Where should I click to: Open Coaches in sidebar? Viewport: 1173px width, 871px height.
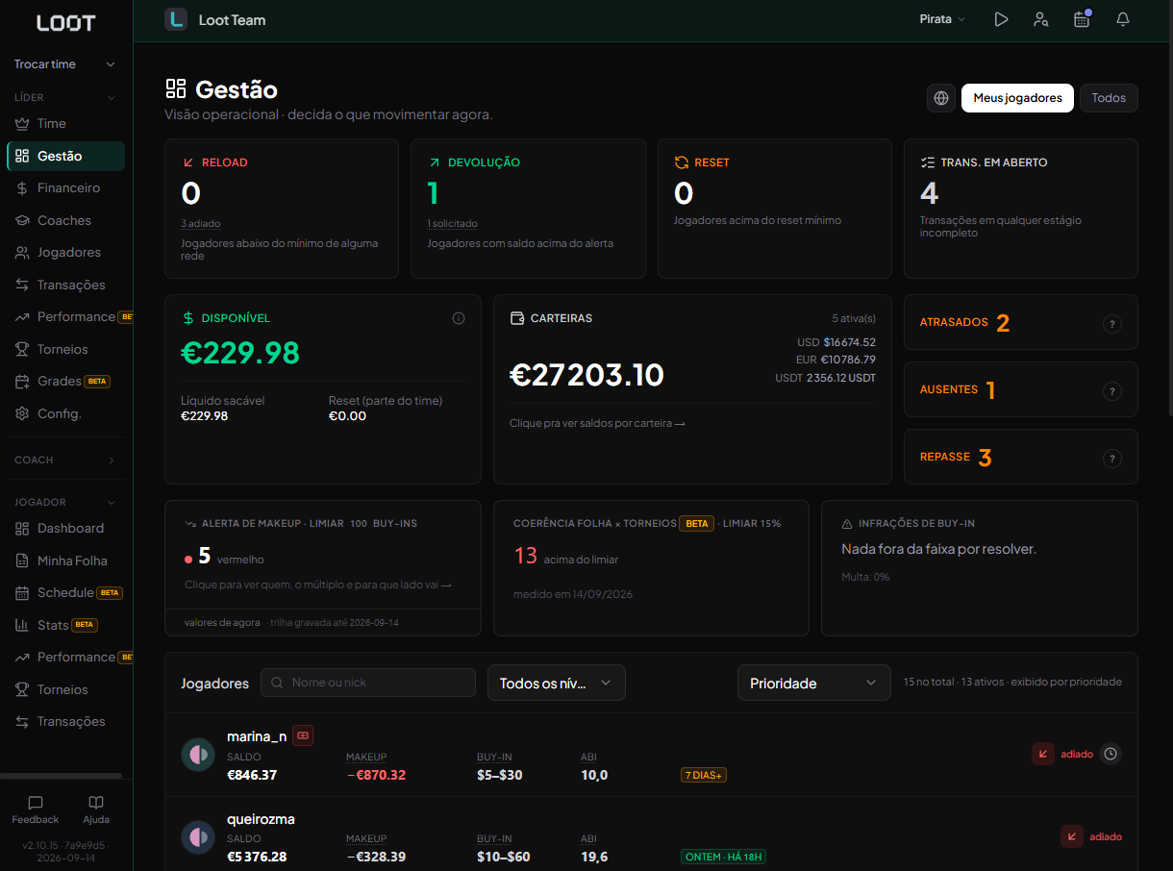65,220
